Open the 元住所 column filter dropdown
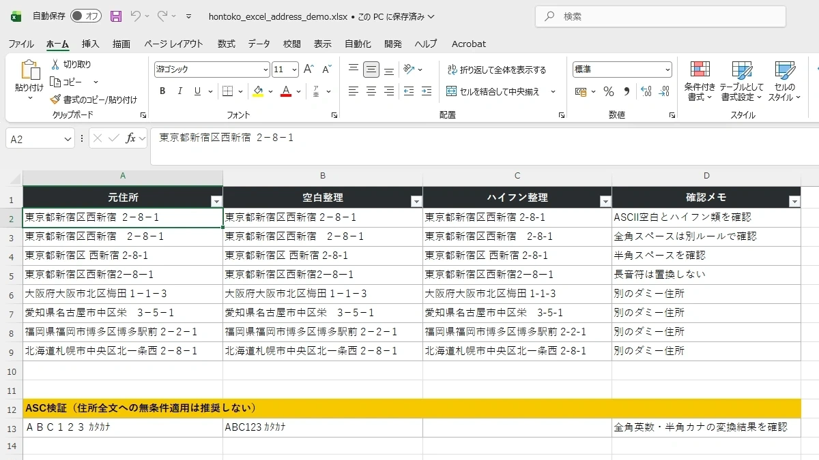Image resolution: width=819 pixels, height=460 pixels. click(216, 201)
